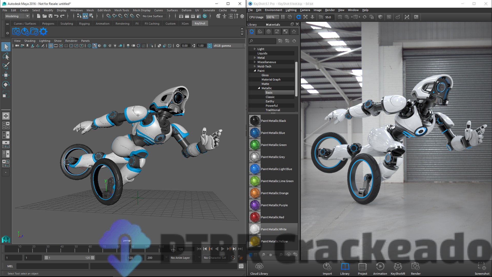Expand Mold-Tech folder in material tree
Image resolution: width=492 pixels, height=277 pixels.
[x=254, y=66]
